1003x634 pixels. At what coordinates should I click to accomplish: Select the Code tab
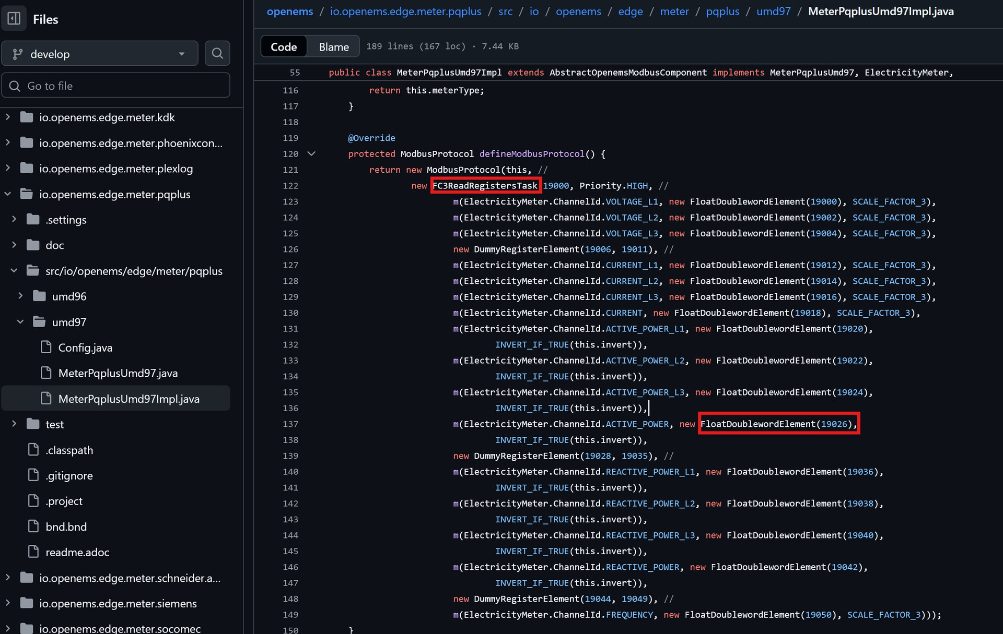pyautogui.click(x=284, y=46)
